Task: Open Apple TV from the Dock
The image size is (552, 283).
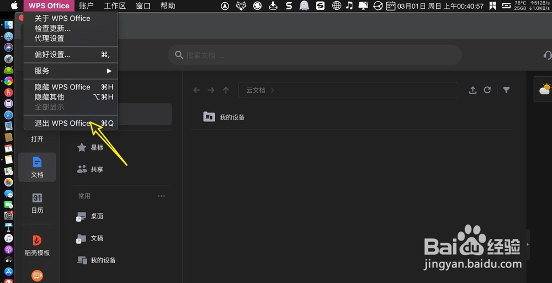Action: [8, 261]
